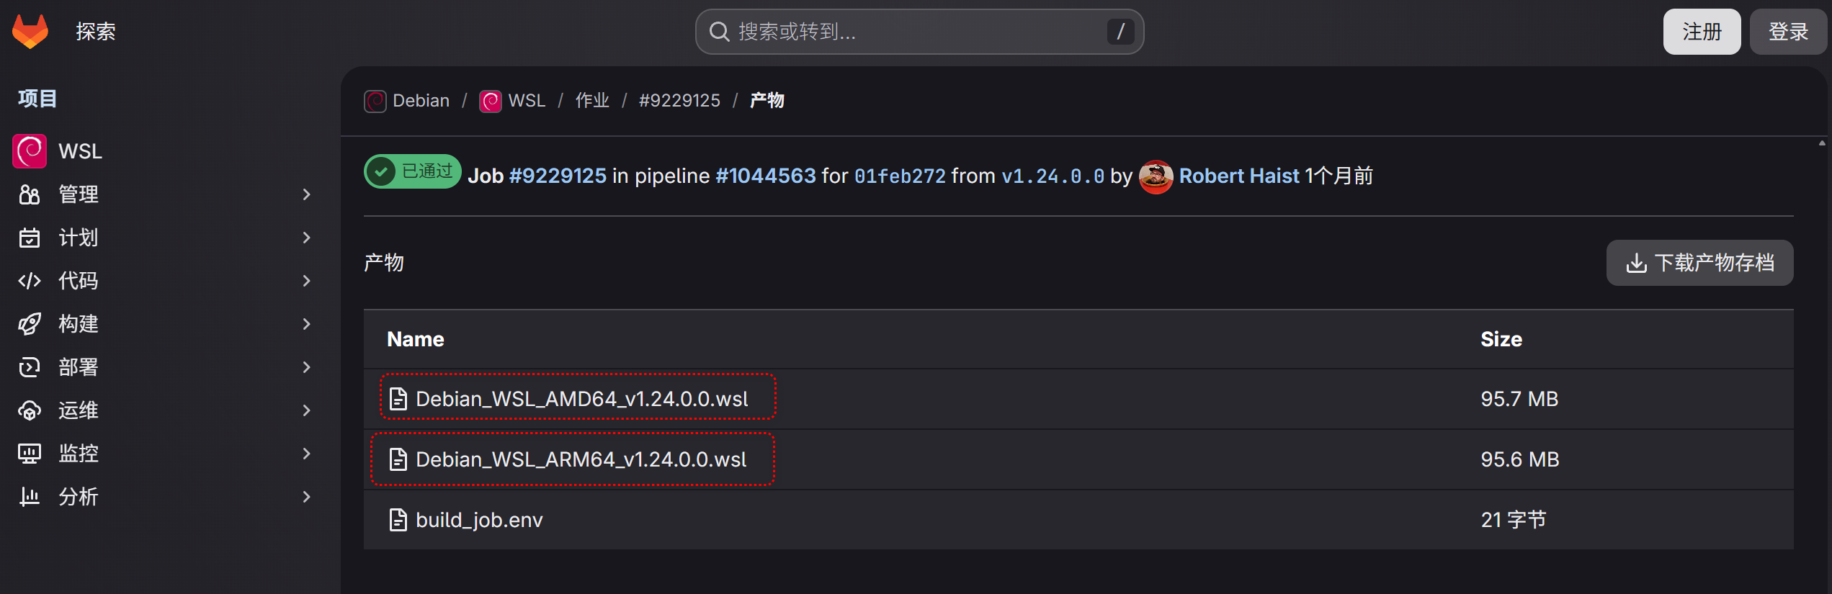This screenshot has height=594, width=1832.
Task: Click the file icon next to the AMD64 wsl artifact
Action: pyautogui.click(x=398, y=399)
